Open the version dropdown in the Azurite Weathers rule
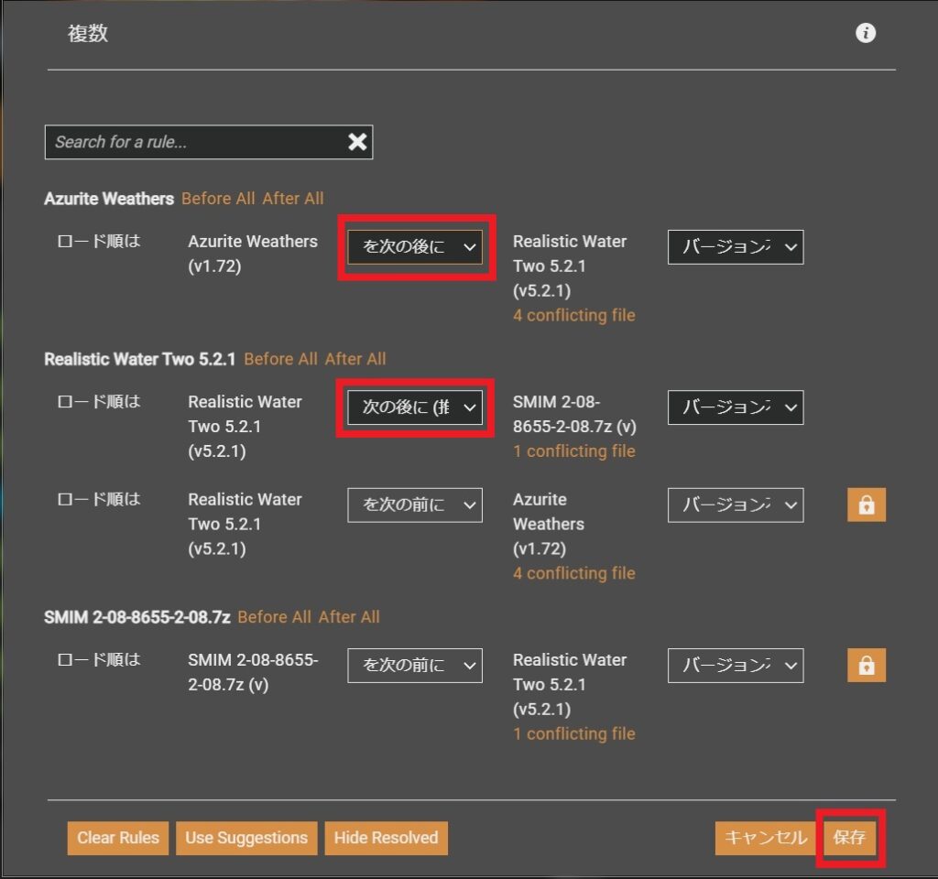The image size is (938, 879). (736, 246)
